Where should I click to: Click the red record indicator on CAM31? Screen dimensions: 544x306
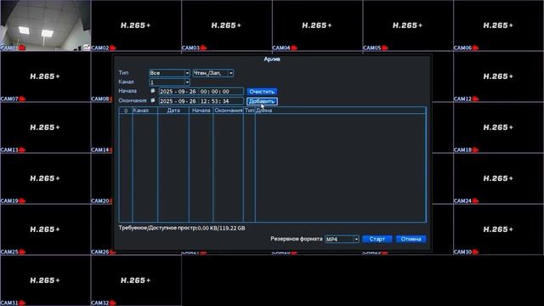(x=23, y=303)
